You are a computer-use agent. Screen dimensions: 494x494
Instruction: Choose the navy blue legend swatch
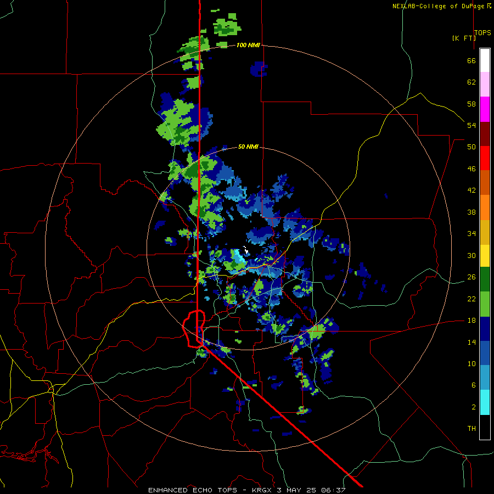tap(485, 329)
